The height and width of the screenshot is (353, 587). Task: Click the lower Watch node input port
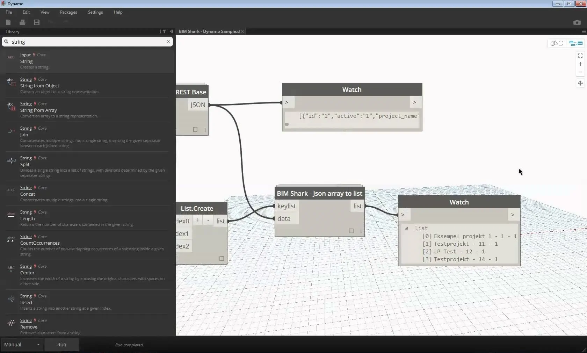click(405, 215)
